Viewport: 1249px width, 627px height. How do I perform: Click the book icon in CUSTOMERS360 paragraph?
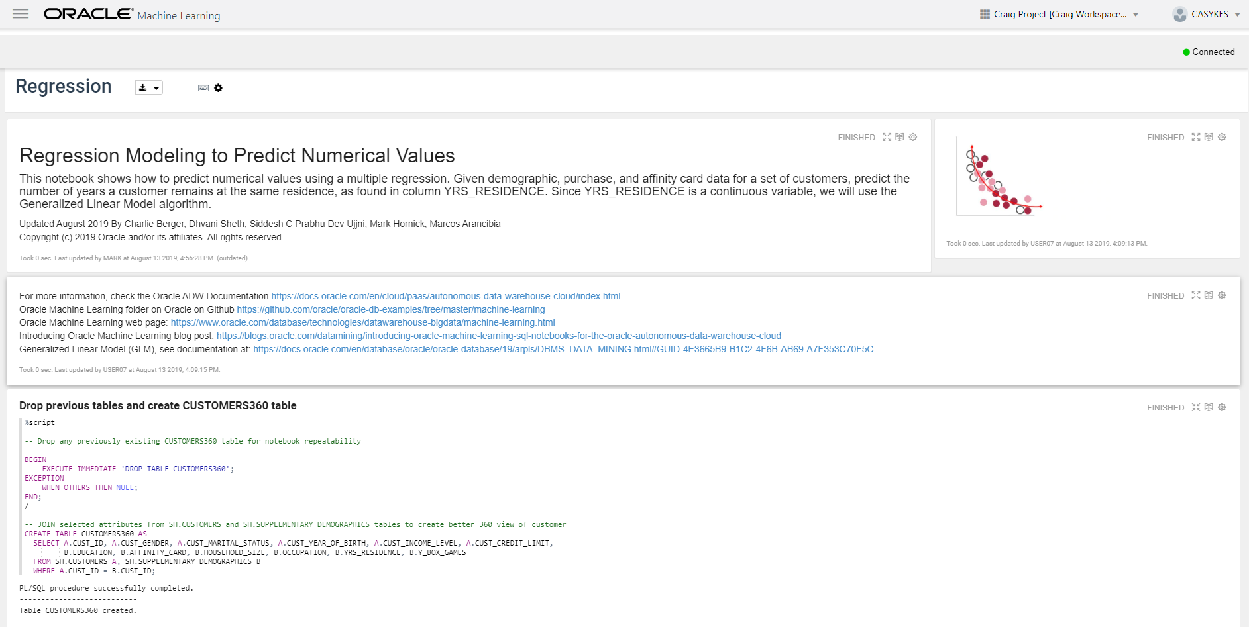tap(1209, 407)
